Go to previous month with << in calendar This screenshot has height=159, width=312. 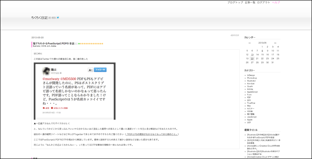click(x=249, y=43)
